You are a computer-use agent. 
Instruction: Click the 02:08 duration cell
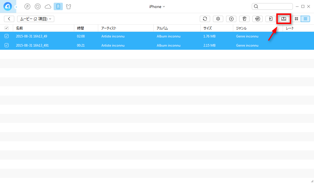click(81, 36)
